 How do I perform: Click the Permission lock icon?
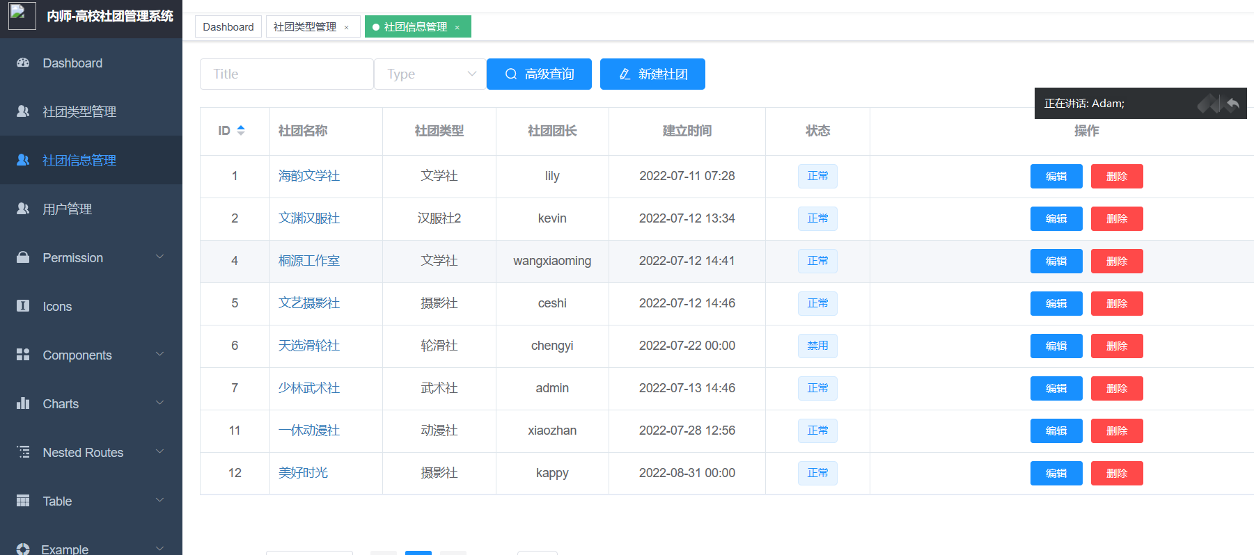(23, 257)
